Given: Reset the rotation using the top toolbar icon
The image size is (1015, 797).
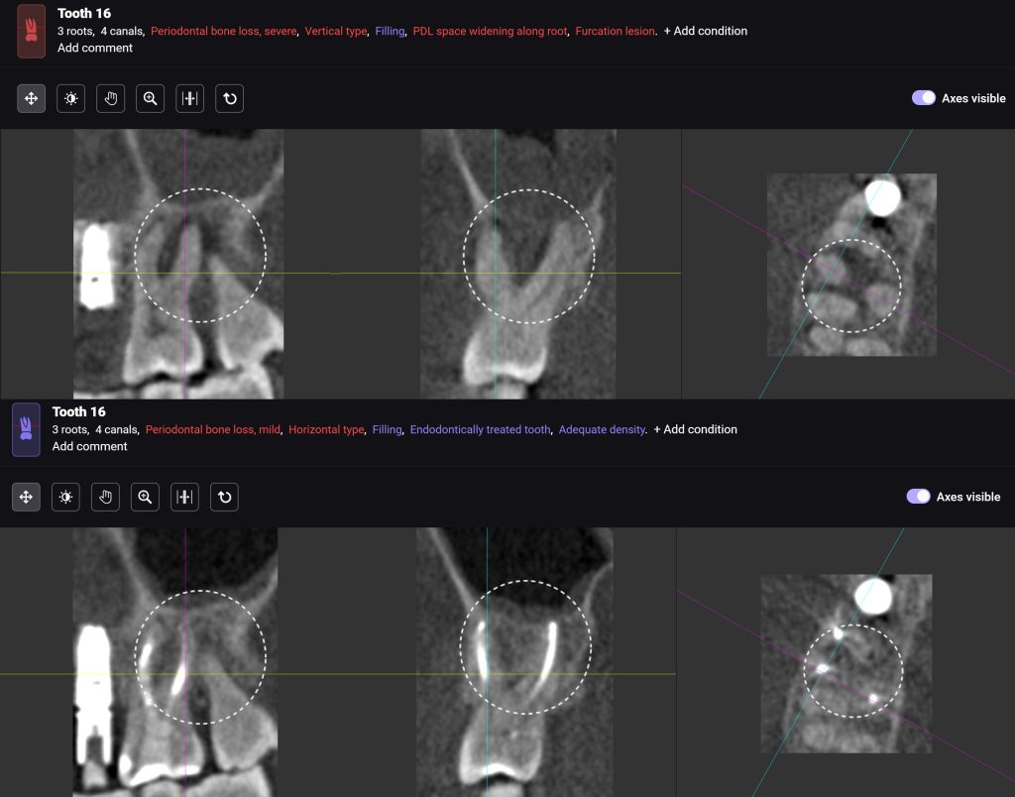Looking at the screenshot, I should (229, 98).
